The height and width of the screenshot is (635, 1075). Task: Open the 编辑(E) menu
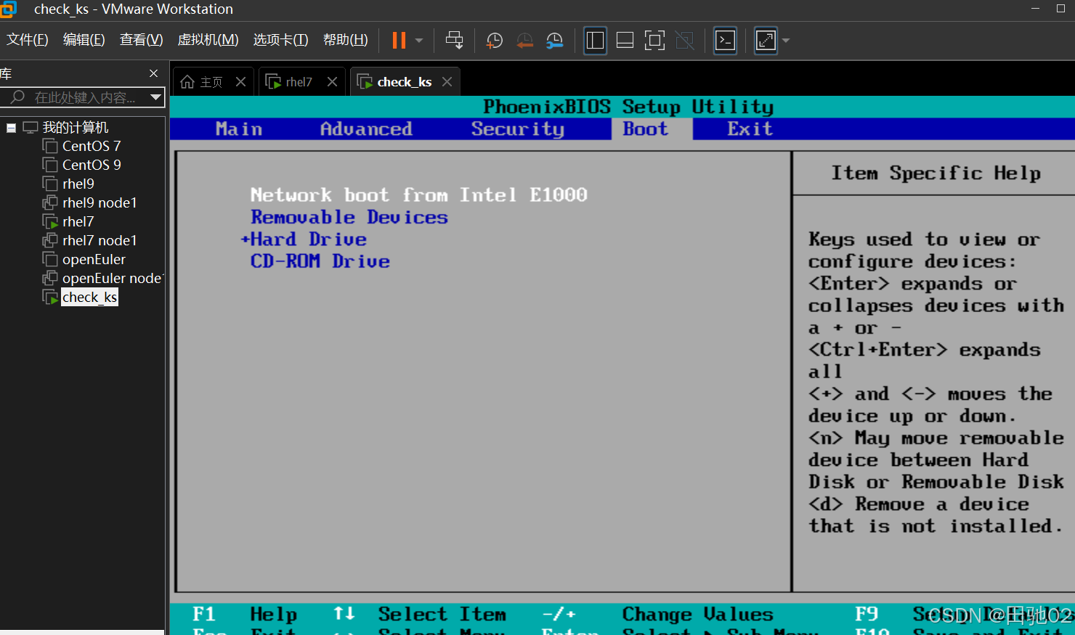click(84, 40)
